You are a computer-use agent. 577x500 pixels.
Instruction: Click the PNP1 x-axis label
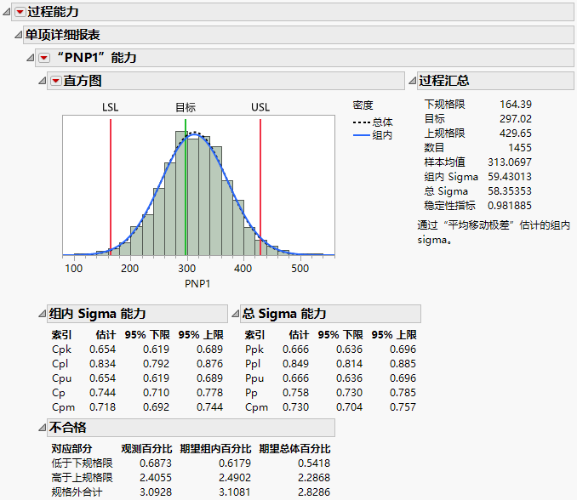tap(197, 284)
